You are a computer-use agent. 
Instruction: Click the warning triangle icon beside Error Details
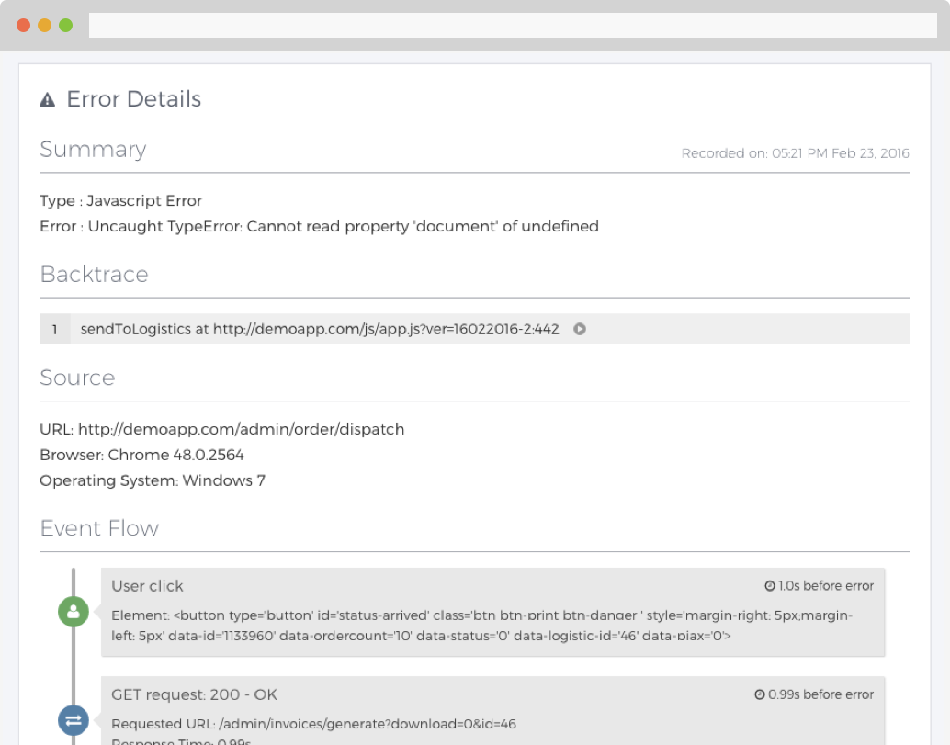click(x=47, y=99)
